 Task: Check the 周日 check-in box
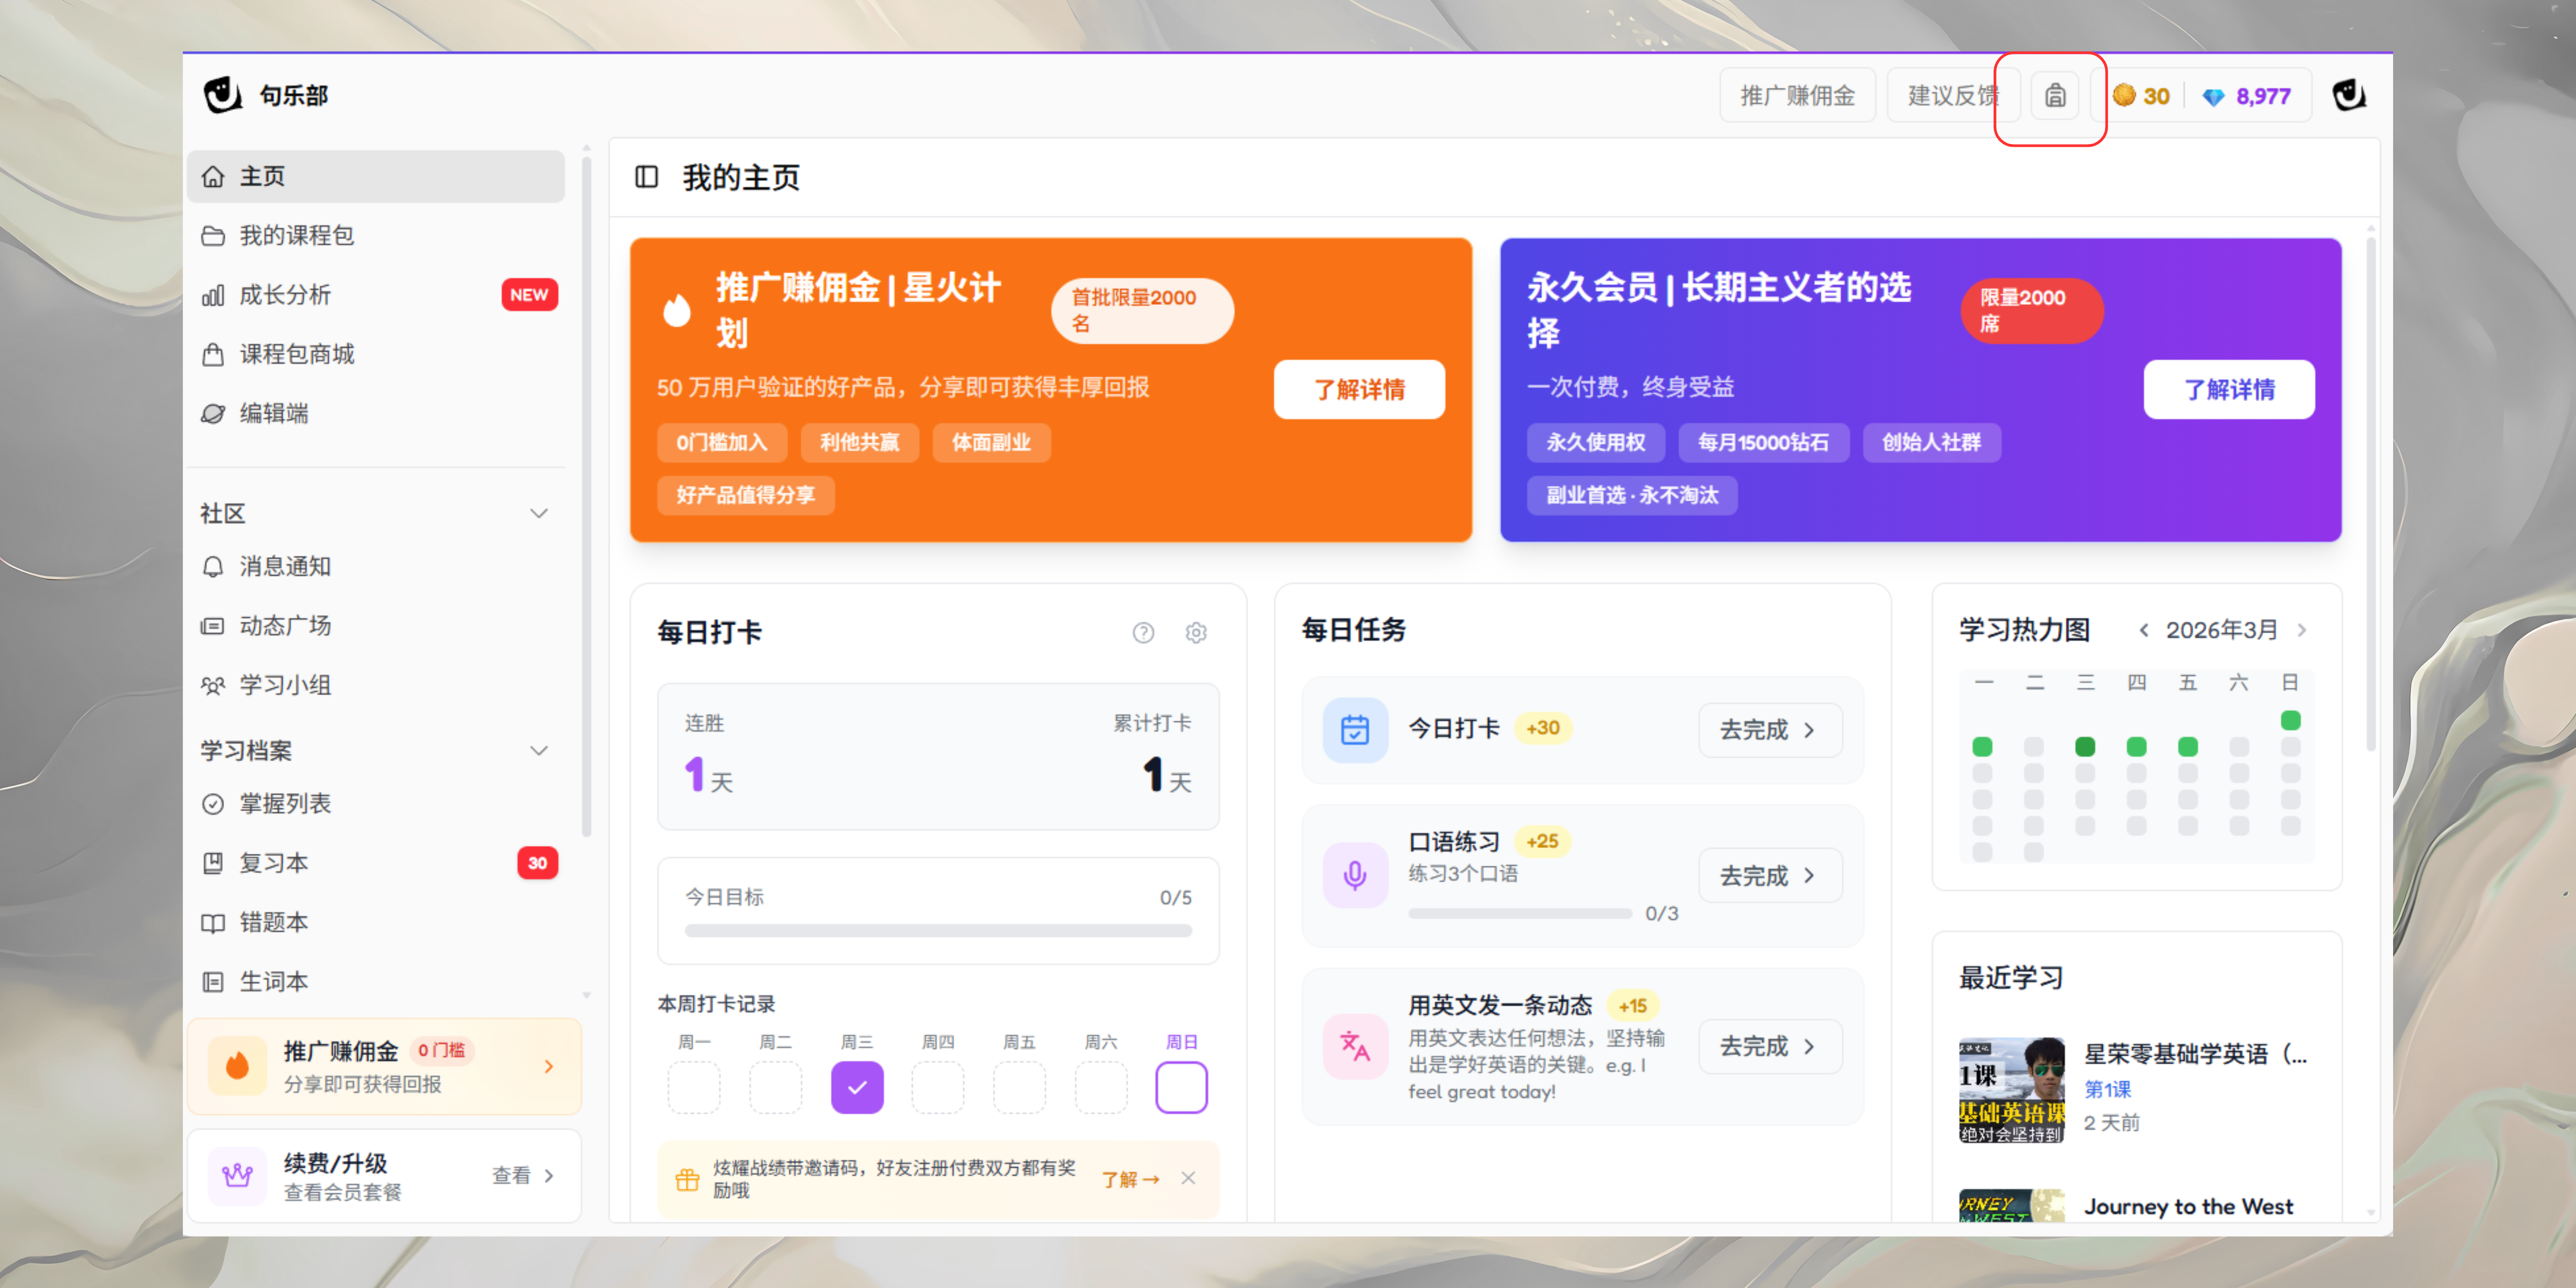(1181, 1087)
